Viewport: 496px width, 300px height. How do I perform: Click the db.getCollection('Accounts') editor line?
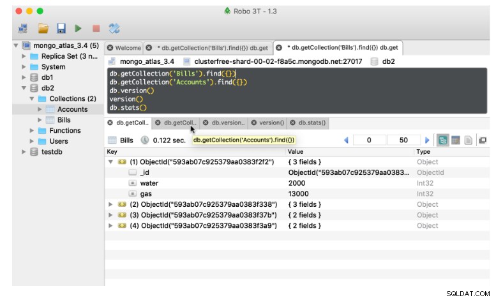point(178,82)
